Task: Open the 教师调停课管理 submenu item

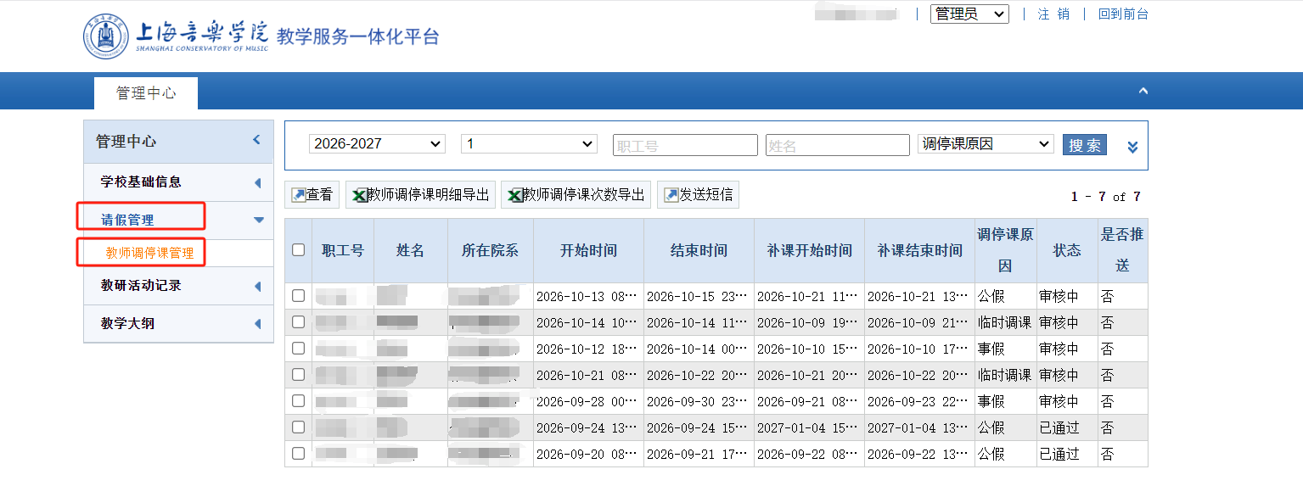Action: tap(149, 253)
